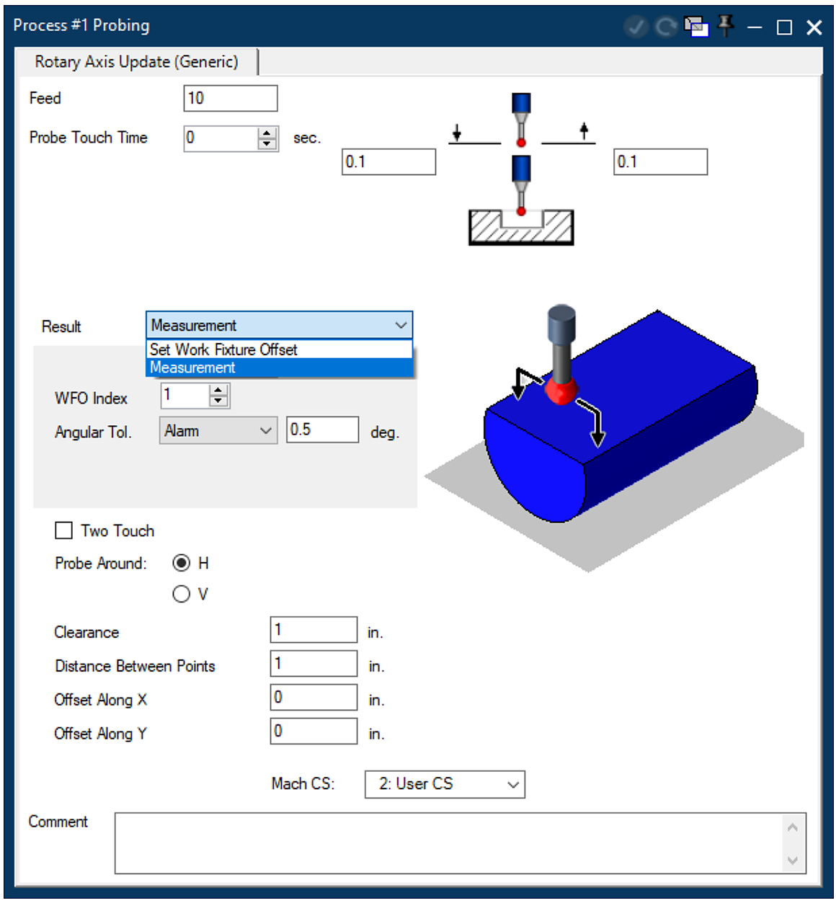Select Probe Around V radio button
The height and width of the screenshot is (903, 836).
[x=182, y=594]
